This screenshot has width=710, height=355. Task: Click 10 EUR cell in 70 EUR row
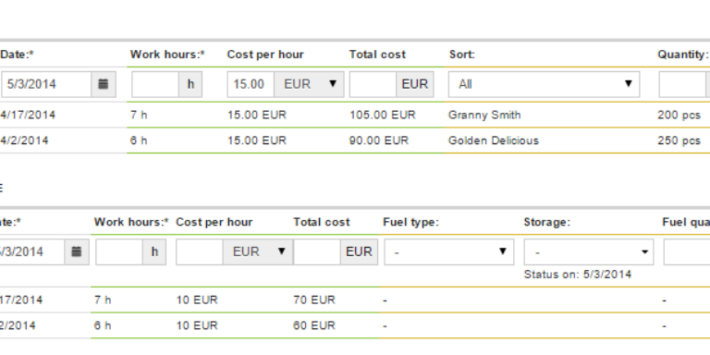click(197, 300)
